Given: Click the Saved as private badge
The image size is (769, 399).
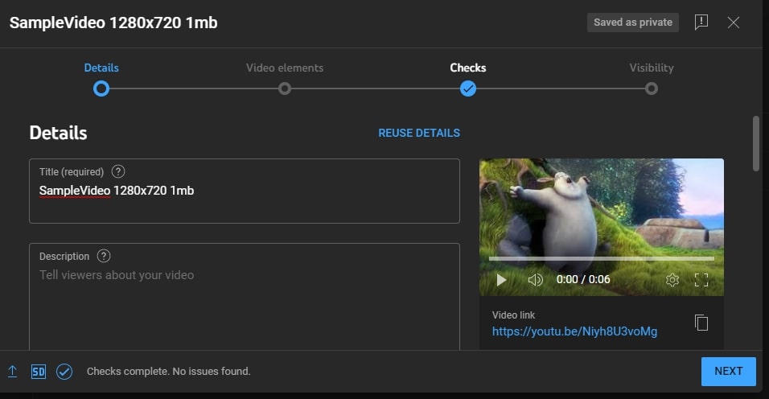Looking at the screenshot, I should [633, 22].
